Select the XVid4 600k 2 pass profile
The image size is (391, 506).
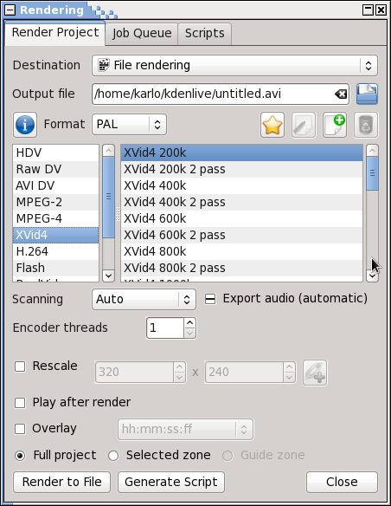[x=241, y=236]
